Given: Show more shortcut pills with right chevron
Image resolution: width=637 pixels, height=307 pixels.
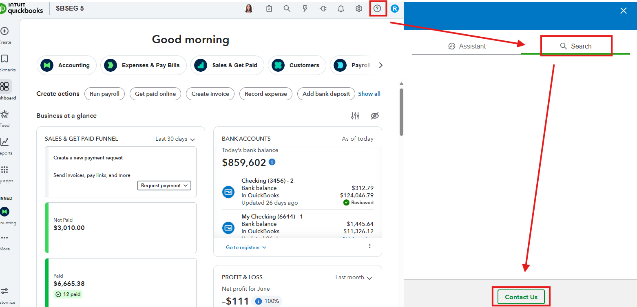Looking at the screenshot, I should point(380,65).
